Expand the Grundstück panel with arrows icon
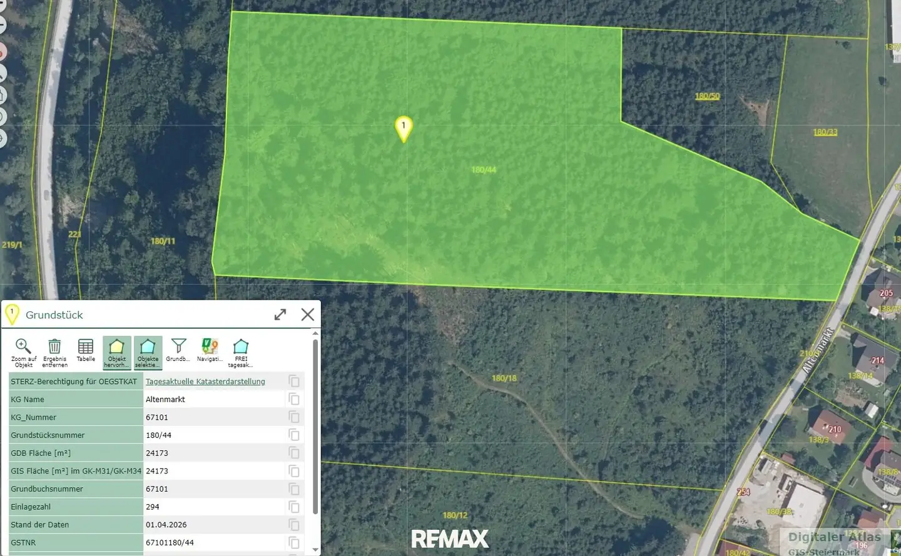The image size is (901, 556). (x=280, y=315)
